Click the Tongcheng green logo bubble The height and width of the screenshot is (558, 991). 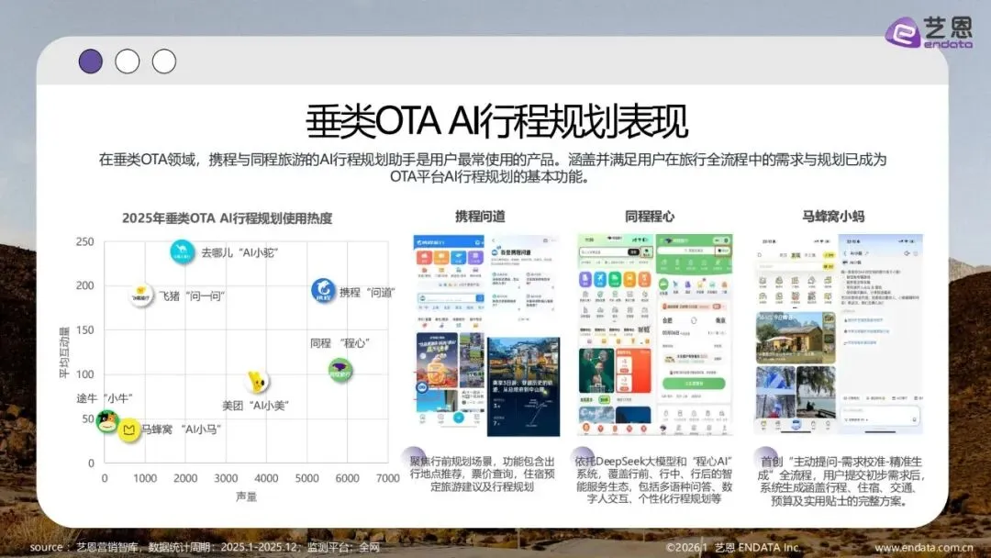pyautogui.click(x=340, y=371)
